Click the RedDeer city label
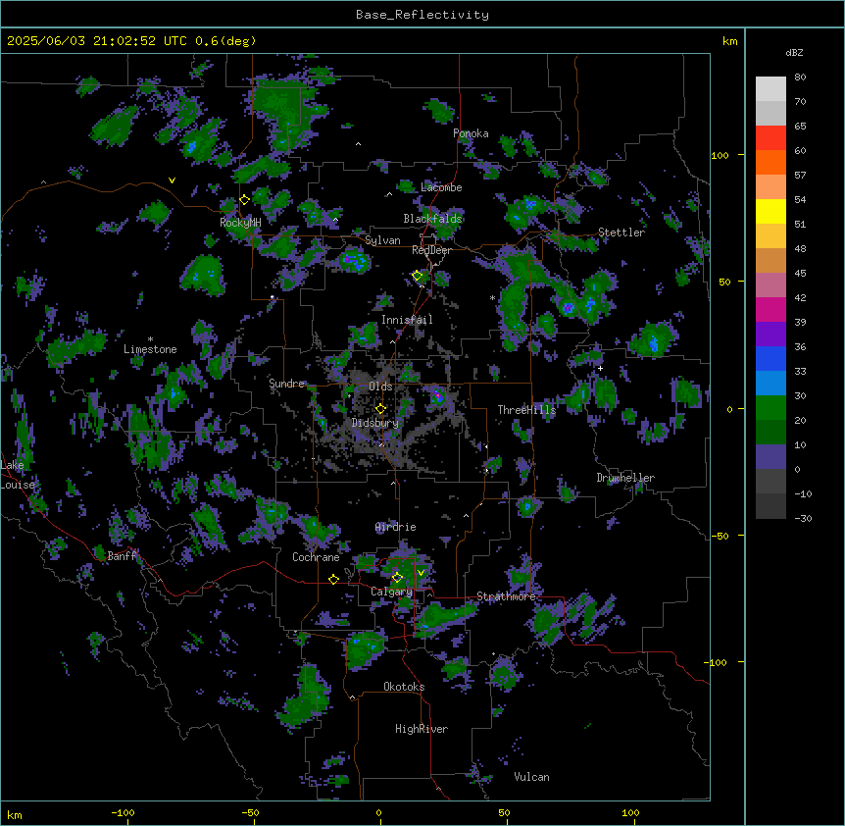 [x=431, y=250]
